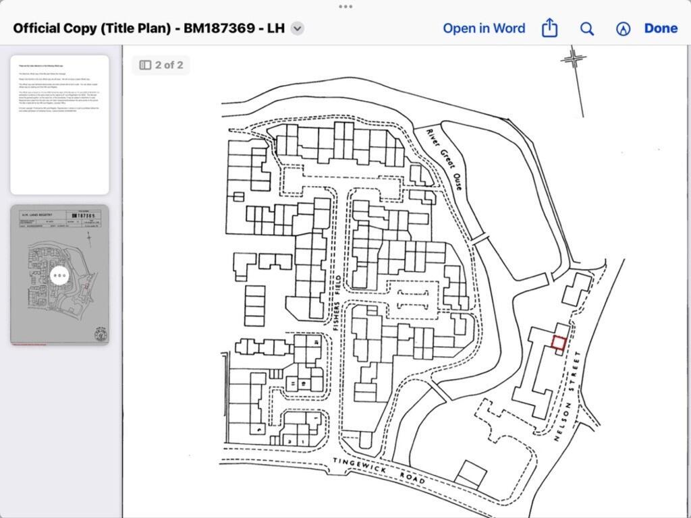
Task: Tap the Share icon in the toolbar
Action: coord(549,28)
